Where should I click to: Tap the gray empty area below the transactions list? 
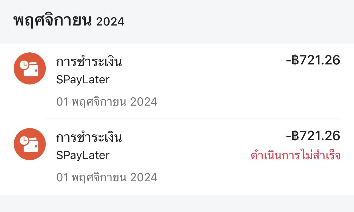point(177,203)
